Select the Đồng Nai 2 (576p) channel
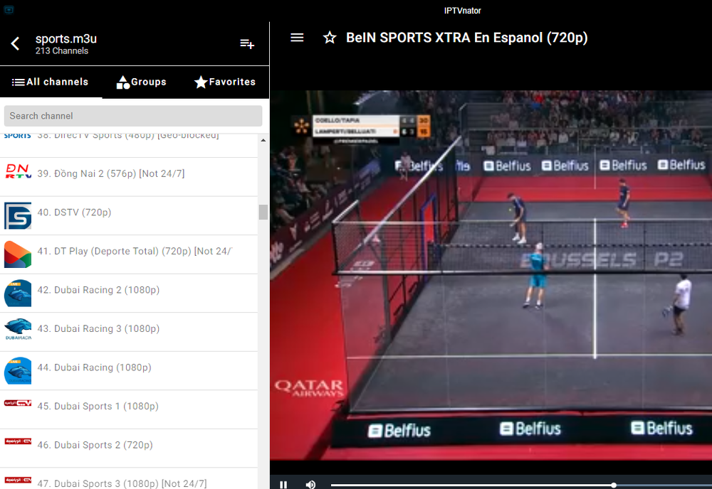 click(119, 173)
